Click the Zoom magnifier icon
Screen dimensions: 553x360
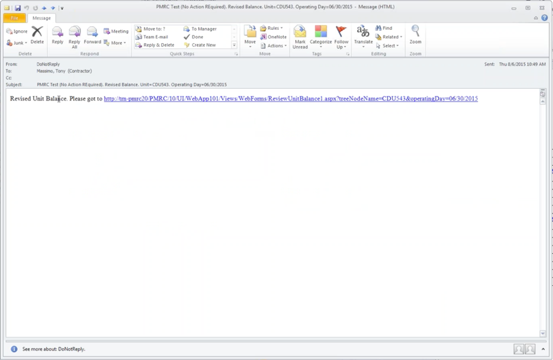point(415,35)
